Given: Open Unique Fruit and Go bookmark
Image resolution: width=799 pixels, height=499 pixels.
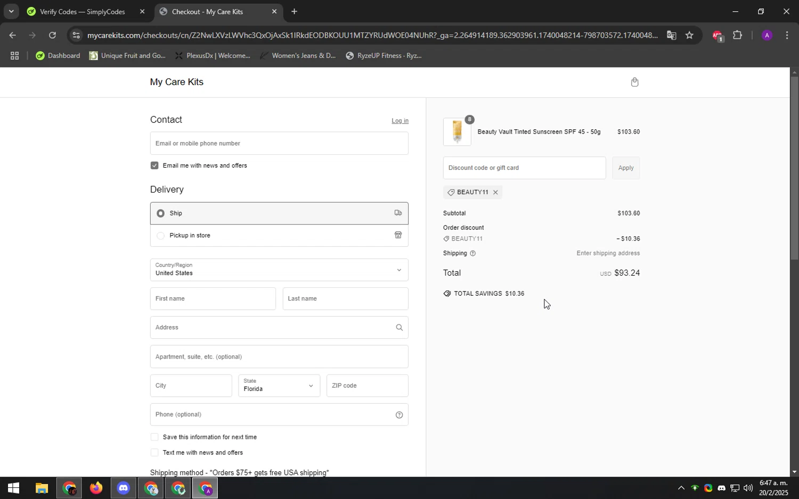Looking at the screenshot, I should pyautogui.click(x=127, y=56).
